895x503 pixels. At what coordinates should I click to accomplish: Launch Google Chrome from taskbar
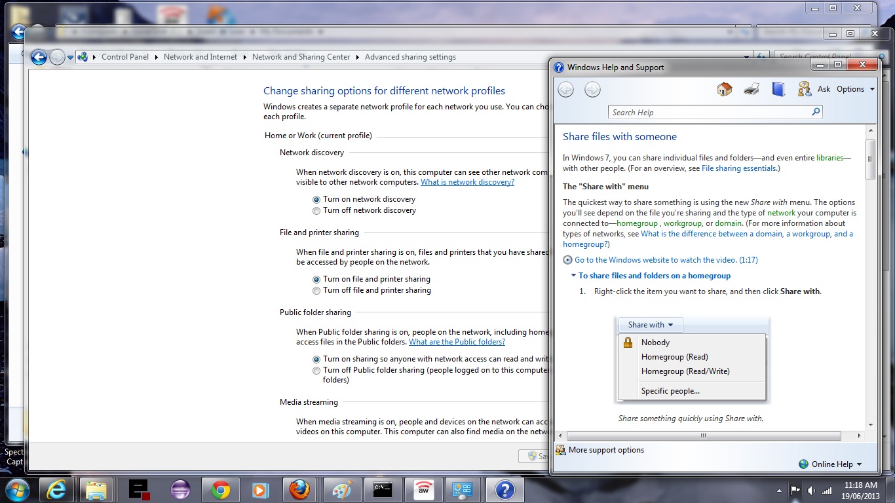pos(220,489)
